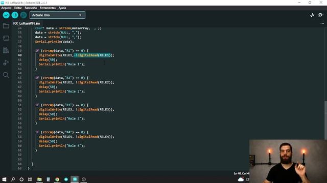Viewport: 327px width, 183px height.
Task: Open the Library Manager sidebar icon
Action: 6,50
